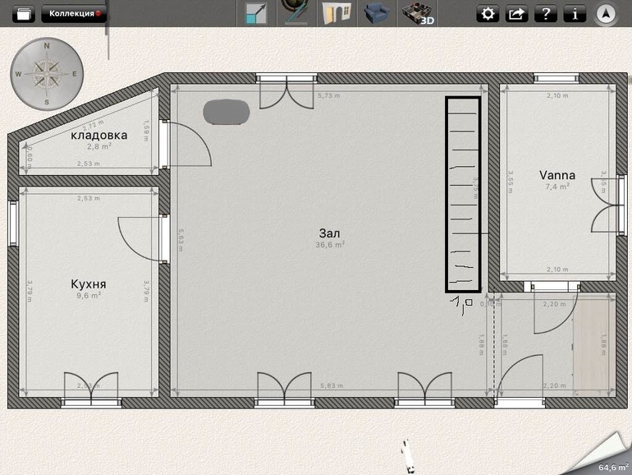Viewport: 632px width, 475px height.
Task: Open help question mark
Action: pos(546,14)
